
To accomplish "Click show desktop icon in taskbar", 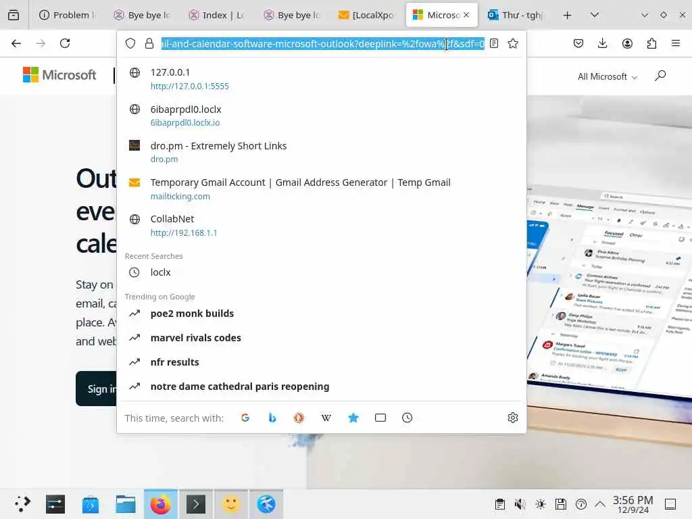I will pos(670,504).
